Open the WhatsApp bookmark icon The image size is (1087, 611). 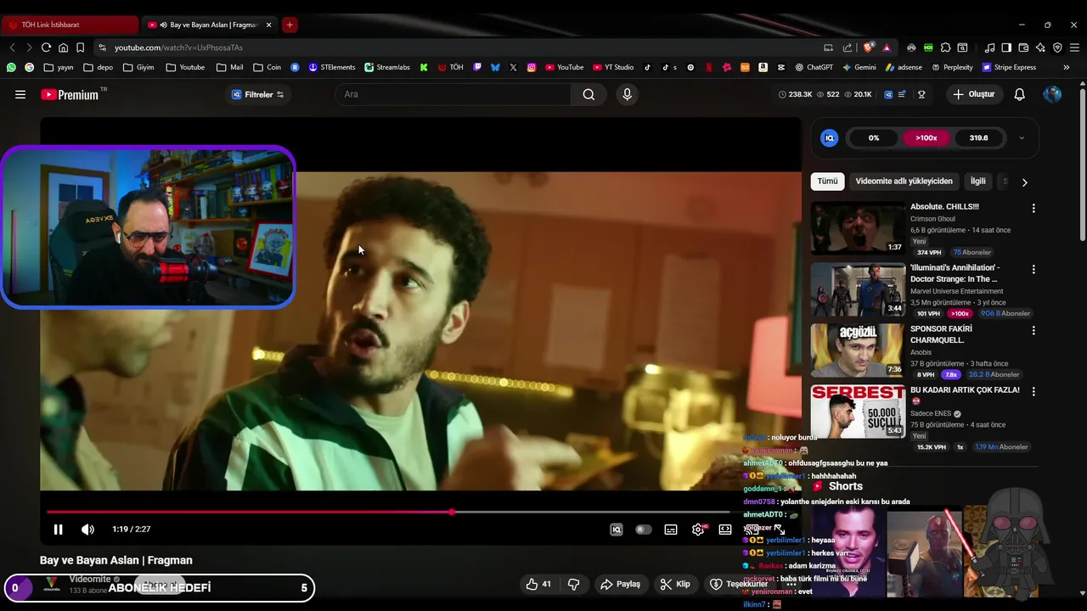click(11, 67)
